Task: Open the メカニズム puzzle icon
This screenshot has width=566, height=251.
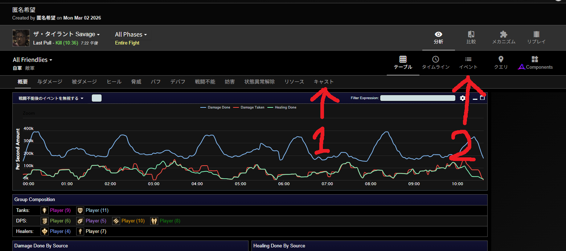Action: coord(504,38)
